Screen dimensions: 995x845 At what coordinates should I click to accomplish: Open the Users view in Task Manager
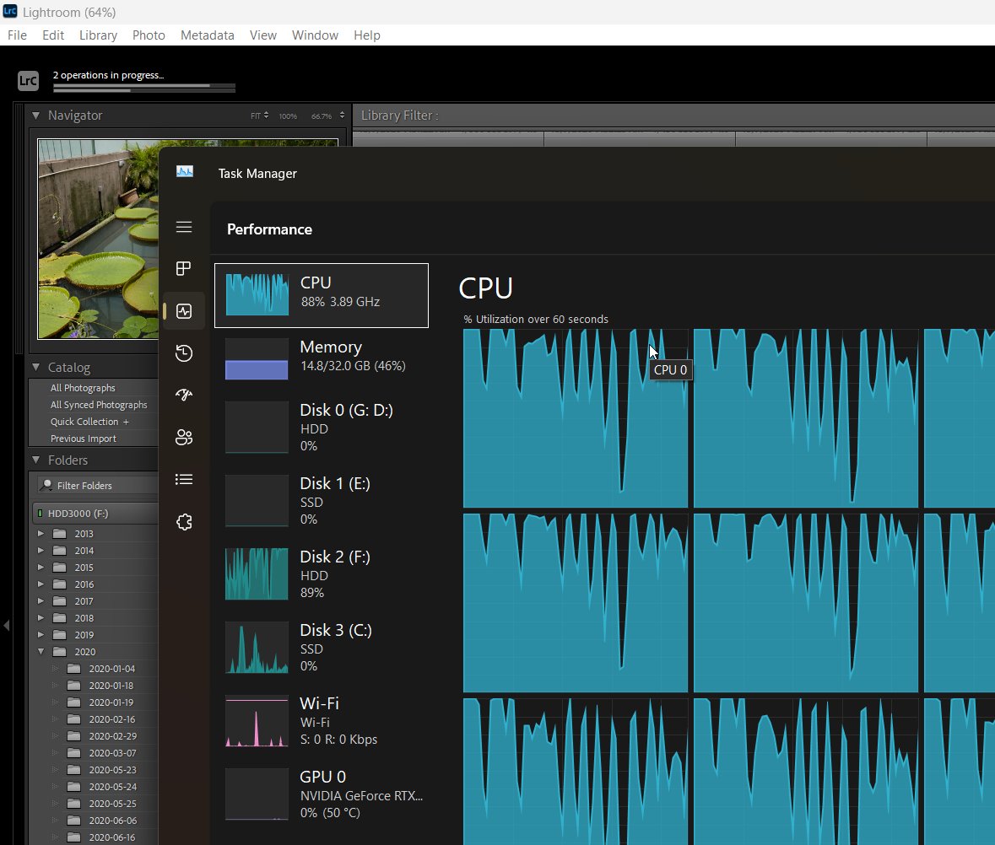184,437
